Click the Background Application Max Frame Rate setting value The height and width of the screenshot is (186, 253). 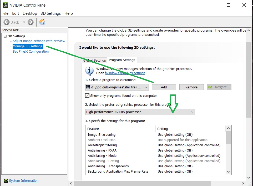click(175, 172)
